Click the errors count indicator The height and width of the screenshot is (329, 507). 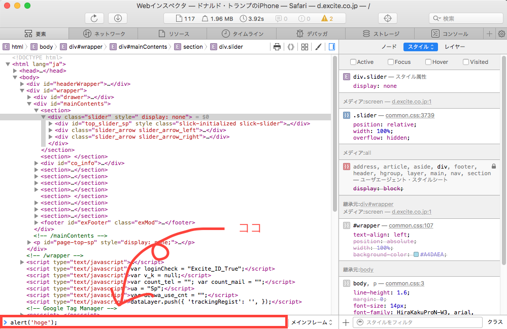coord(305,18)
